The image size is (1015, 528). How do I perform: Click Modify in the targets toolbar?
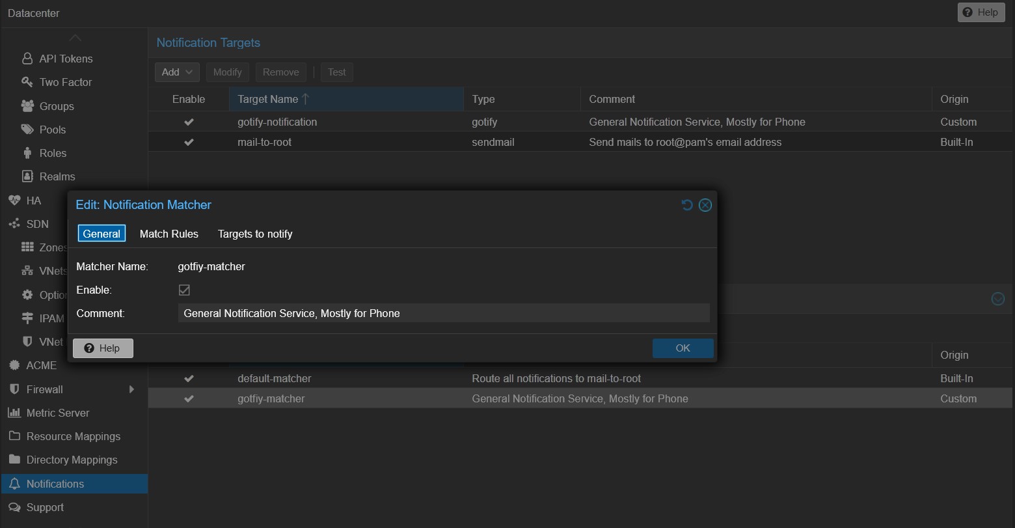(x=228, y=72)
